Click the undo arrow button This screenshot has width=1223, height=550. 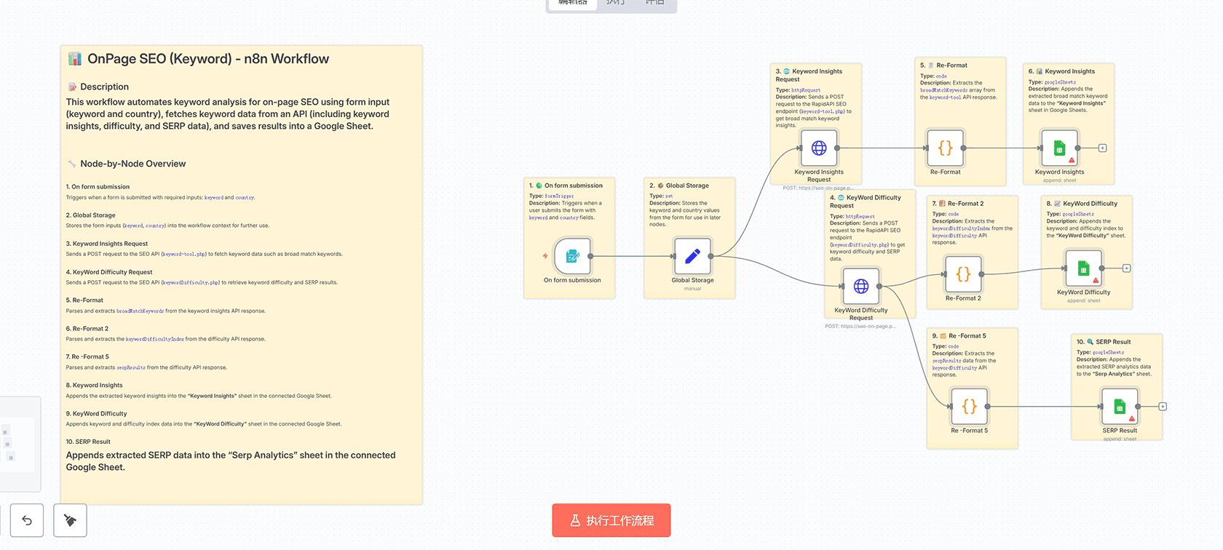tap(27, 520)
